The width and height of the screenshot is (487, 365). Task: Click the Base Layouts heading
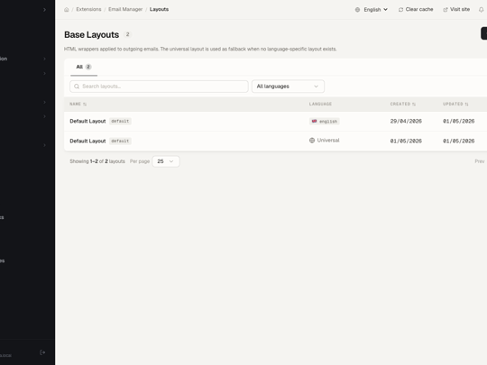[91, 35]
